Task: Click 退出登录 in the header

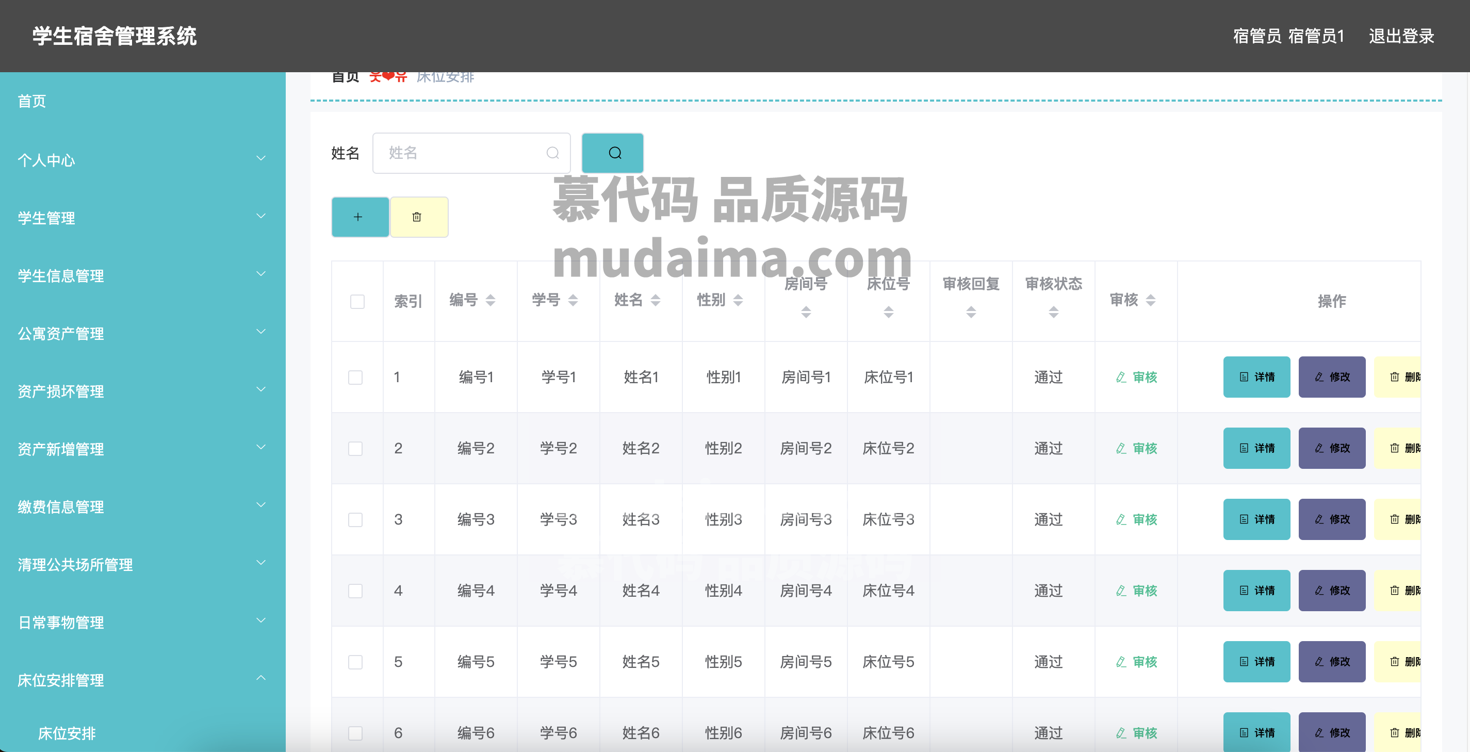Action: pos(1401,36)
